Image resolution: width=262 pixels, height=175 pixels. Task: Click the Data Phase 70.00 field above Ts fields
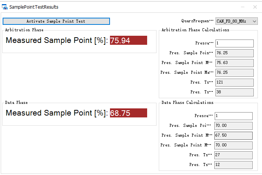pyautogui.click(x=233, y=145)
